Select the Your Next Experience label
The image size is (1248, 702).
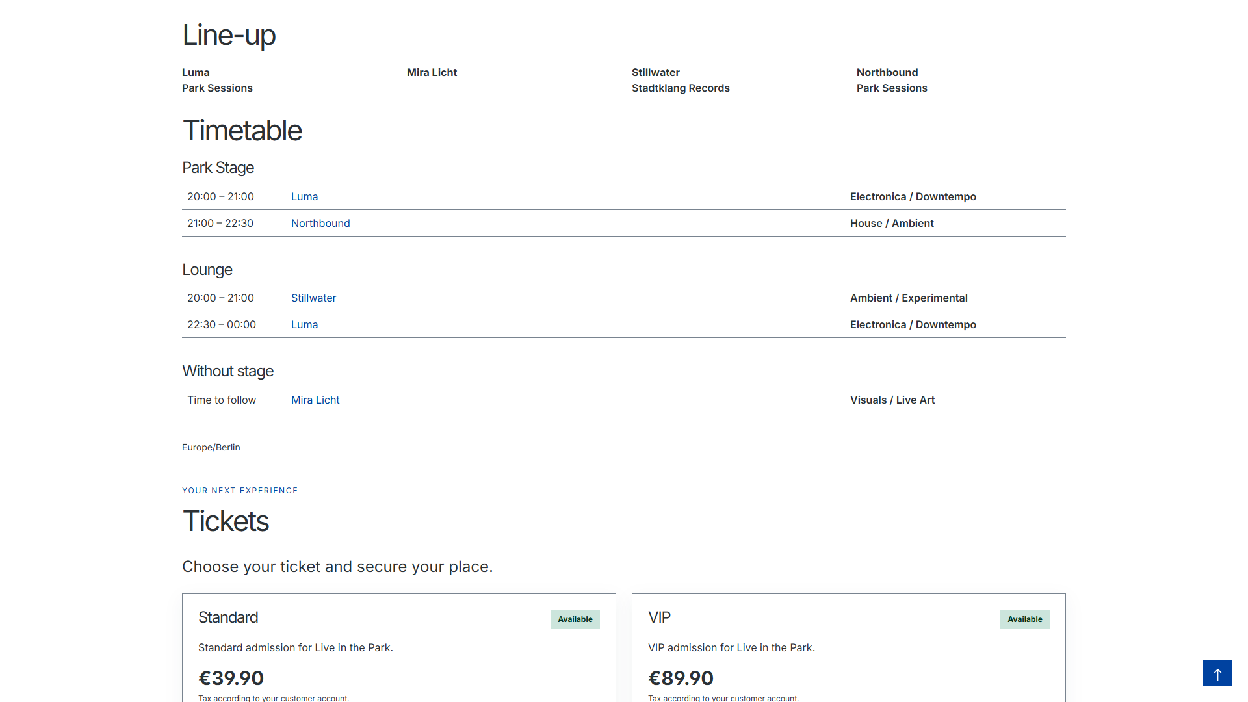tap(240, 491)
